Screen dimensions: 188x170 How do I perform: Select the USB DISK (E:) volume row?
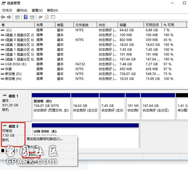point(93,64)
